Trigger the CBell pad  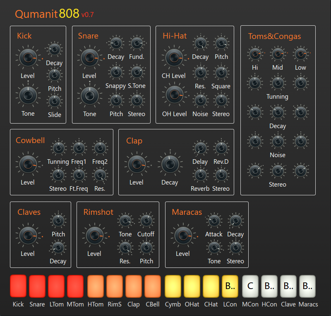(x=153, y=286)
